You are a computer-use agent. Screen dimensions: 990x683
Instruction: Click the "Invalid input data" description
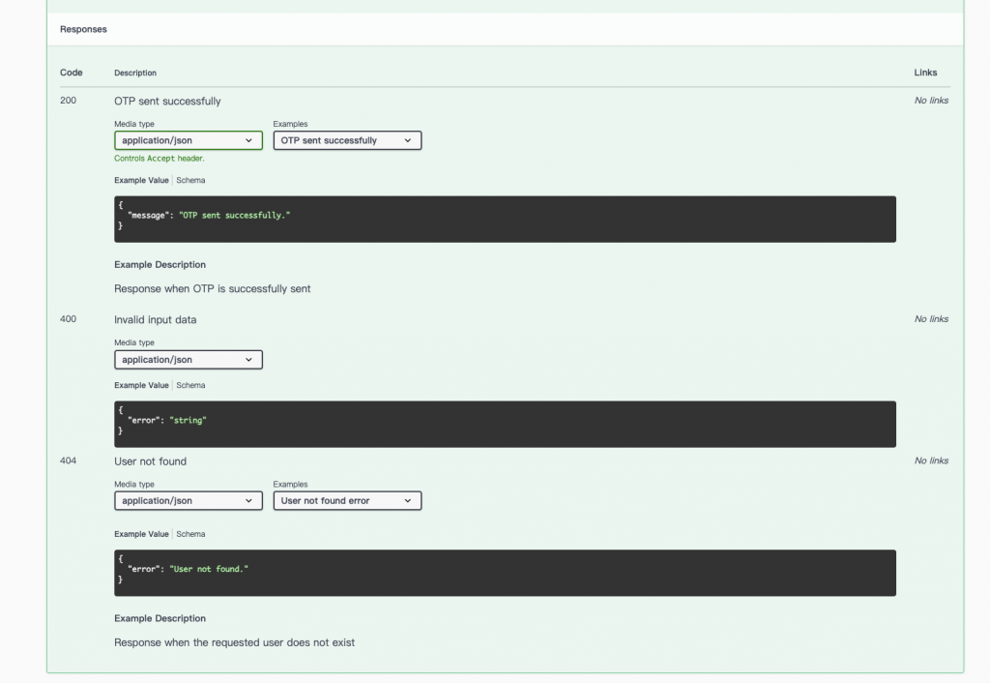pos(156,319)
